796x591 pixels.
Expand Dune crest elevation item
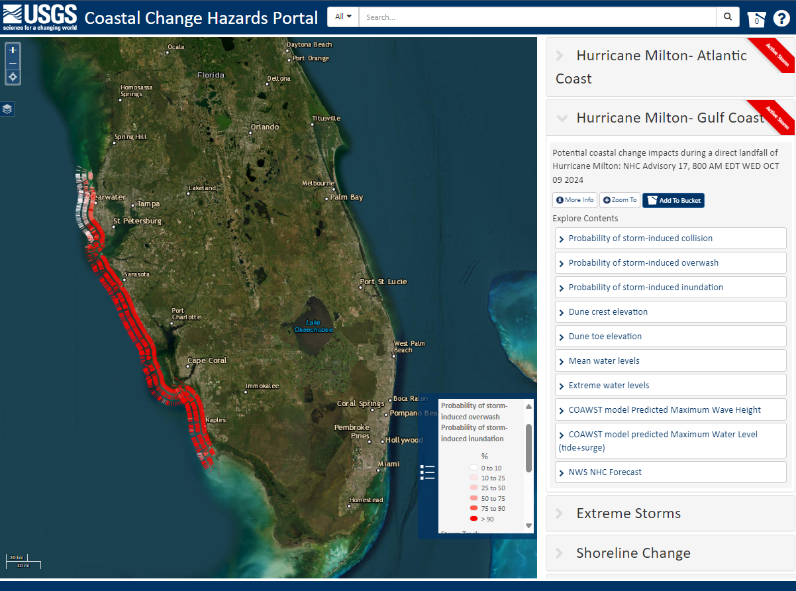(x=670, y=312)
